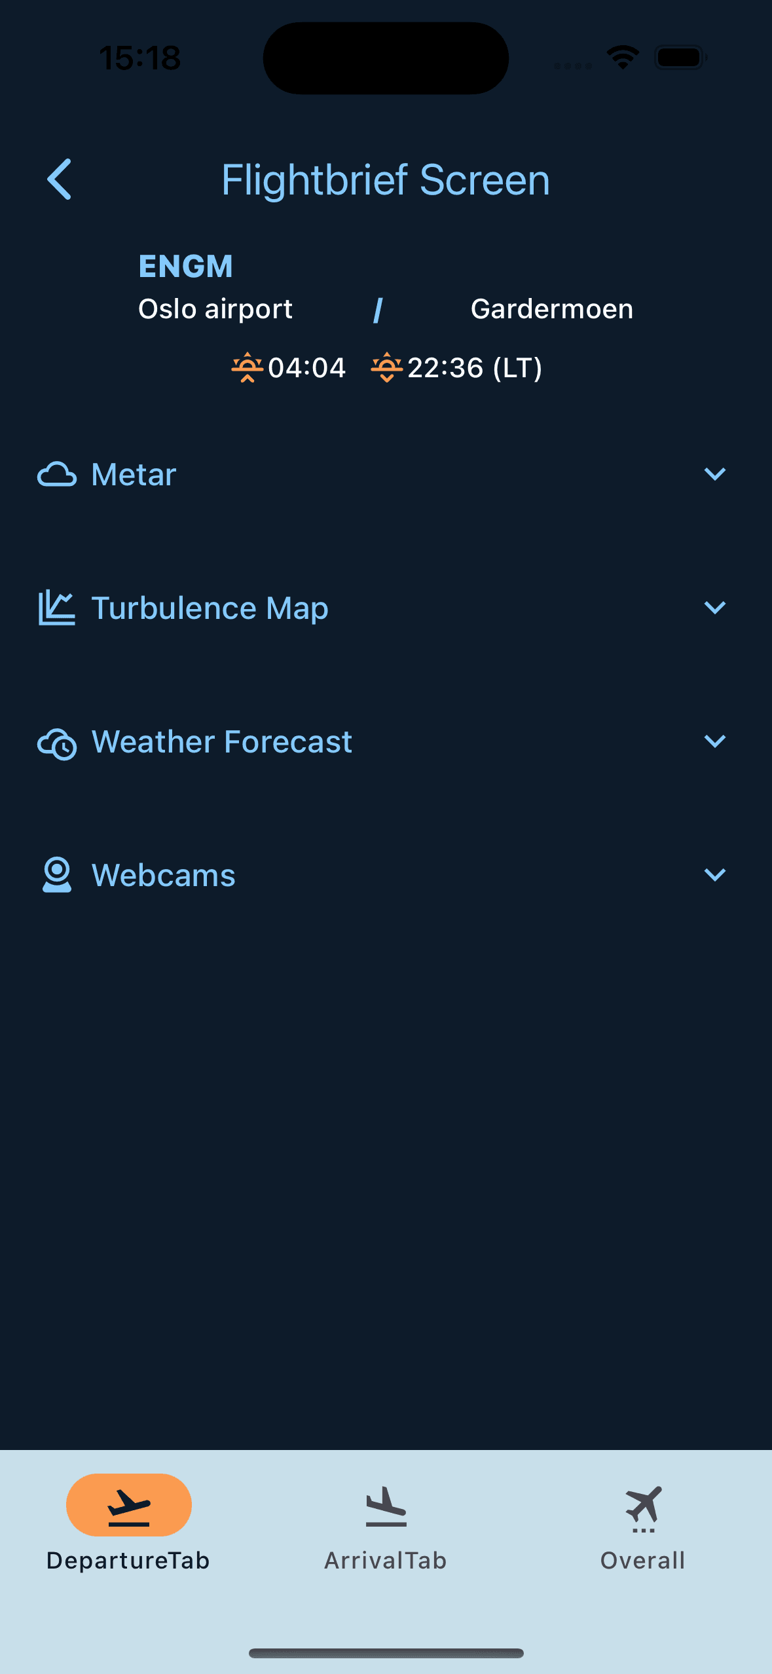Tap the Overall airplane route icon
This screenshot has width=772, height=1674.
pyautogui.click(x=644, y=1508)
